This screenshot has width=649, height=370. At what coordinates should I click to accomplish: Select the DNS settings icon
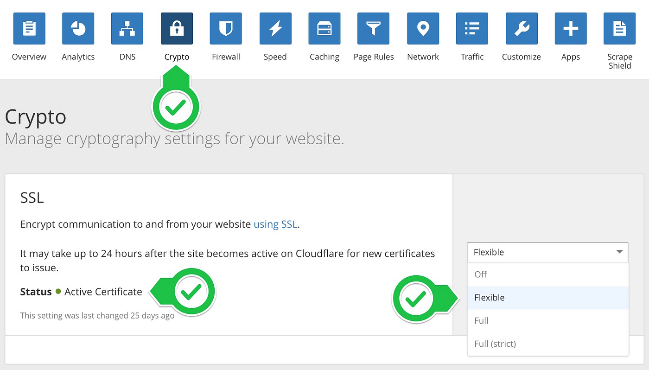point(127,28)
